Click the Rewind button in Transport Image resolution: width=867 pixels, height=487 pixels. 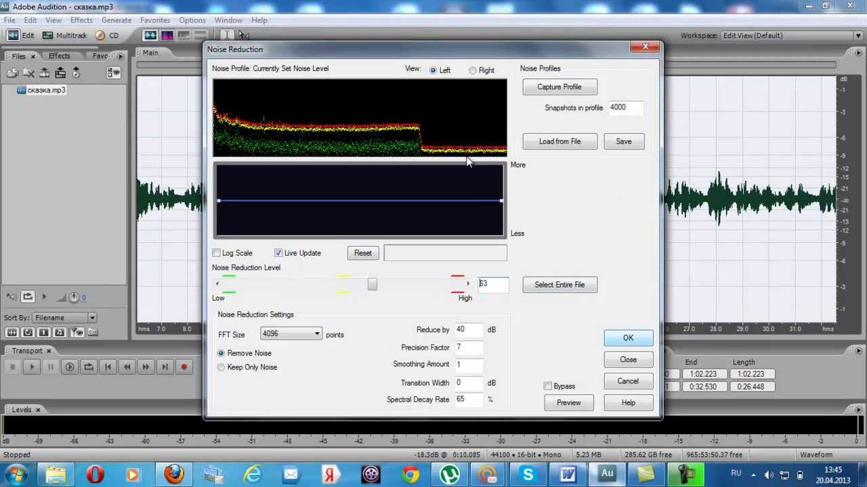(126, 367)
